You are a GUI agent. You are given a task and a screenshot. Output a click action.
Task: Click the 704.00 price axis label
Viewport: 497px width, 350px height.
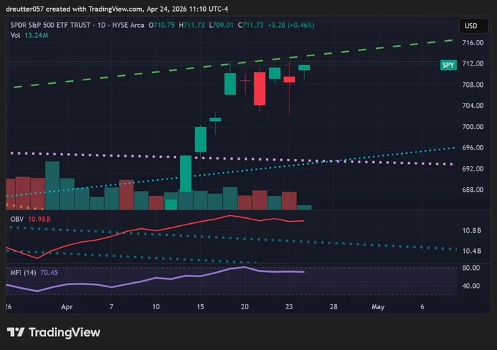(473, 106)
